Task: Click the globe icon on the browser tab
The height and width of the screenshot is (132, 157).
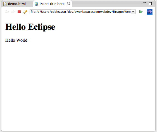Action: 36,4
